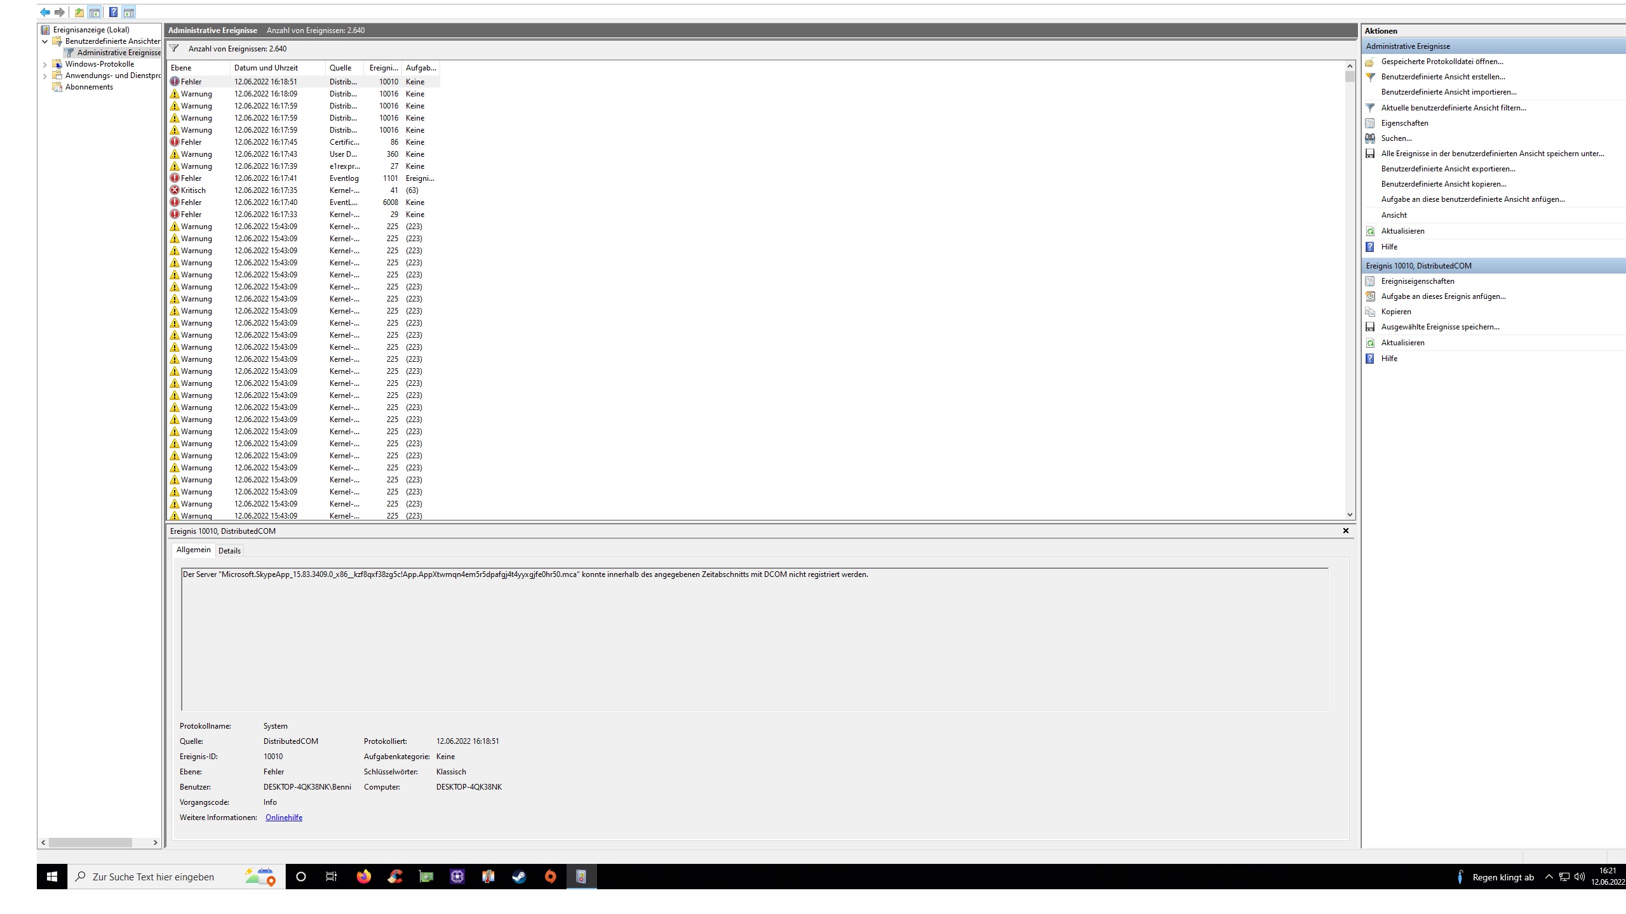Select the Kritisch Kernel event row
The height and width of the screenshot is (914, 1626).
(x=267, y=190)
